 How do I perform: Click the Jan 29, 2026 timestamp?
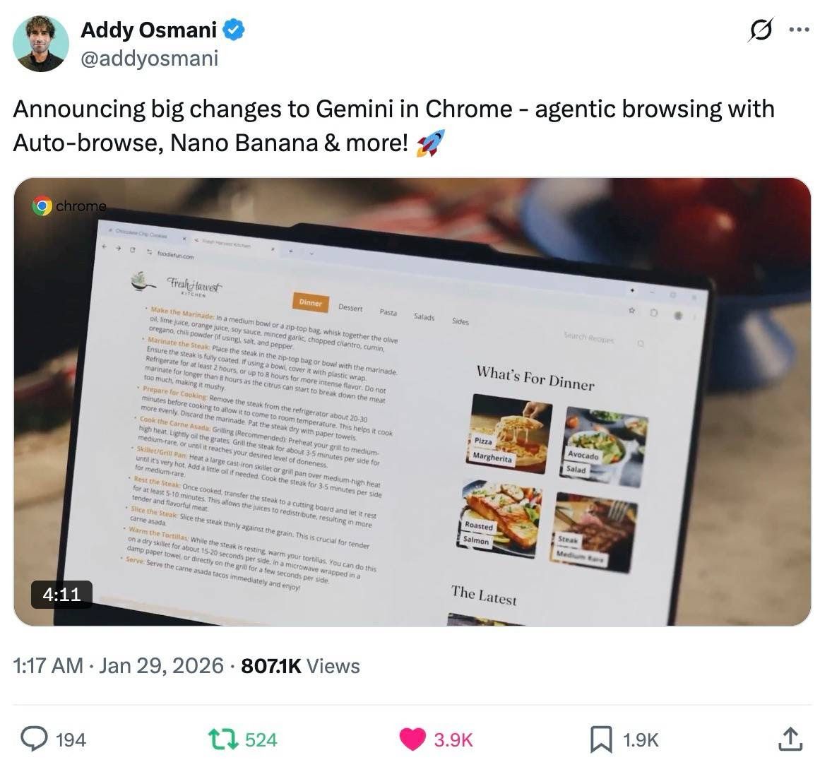point(161,666)
